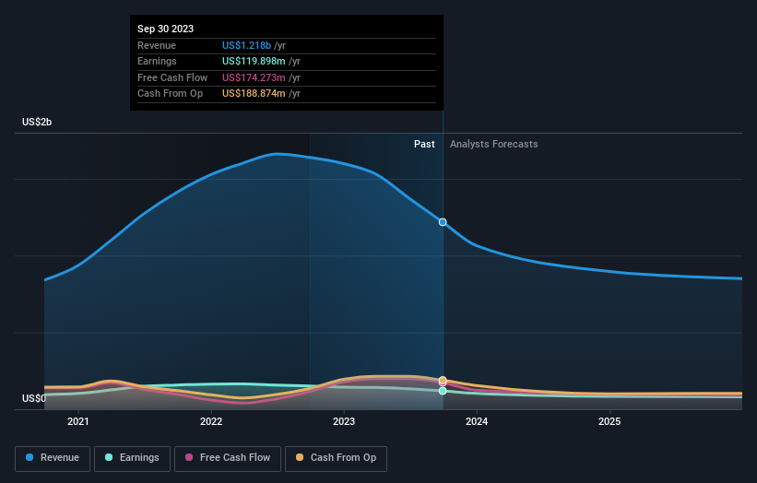Click the blue Revenue data point marker
The width and height of the screenshot is (757, 483).
[x=443, y=222]
